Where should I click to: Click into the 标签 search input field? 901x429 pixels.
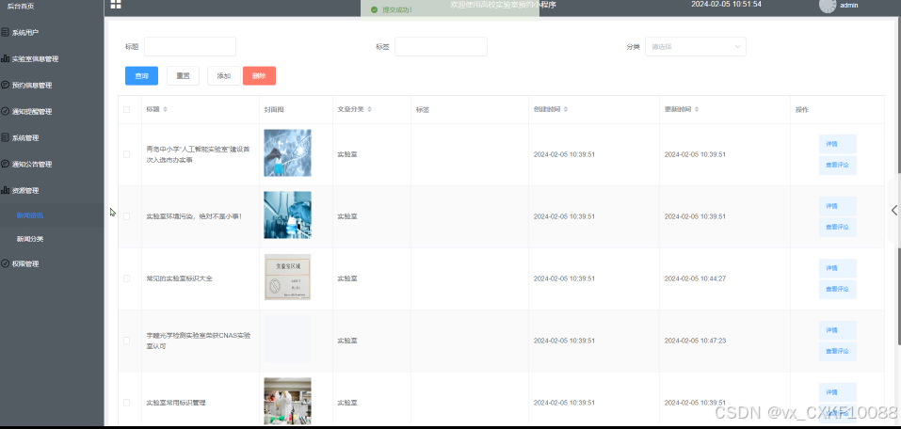pyautogui.click(x=441, y=46)
